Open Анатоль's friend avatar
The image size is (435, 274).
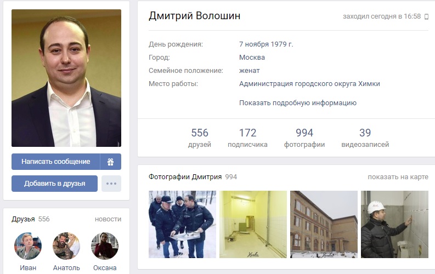[x=66, y=246]
